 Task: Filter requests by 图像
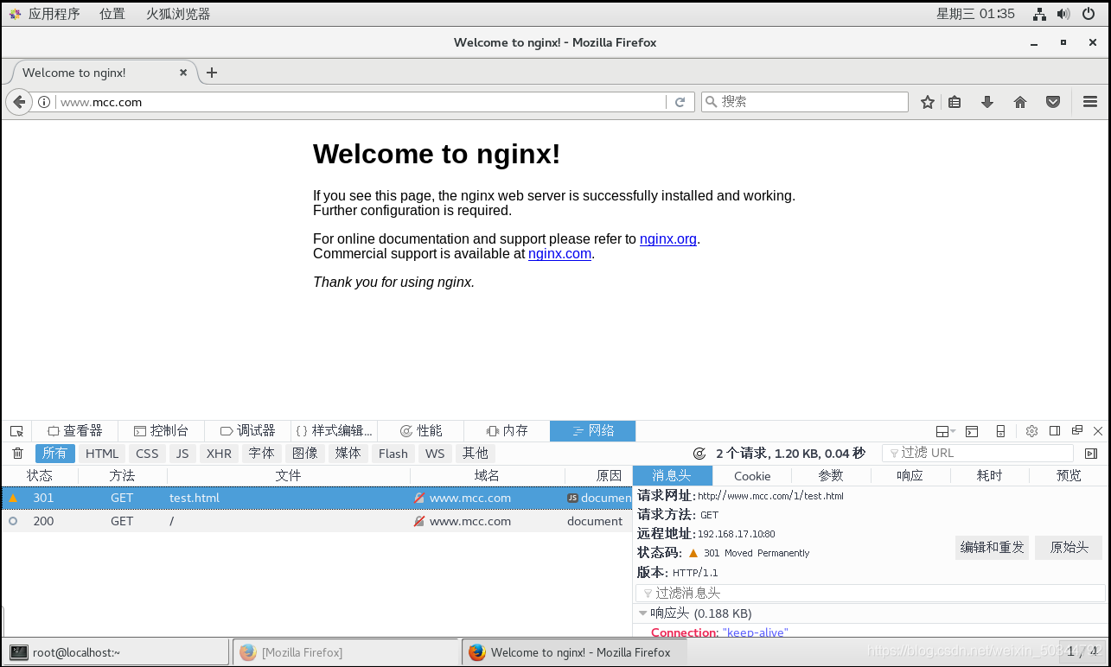pyautogui.click(x=304, y=454)
